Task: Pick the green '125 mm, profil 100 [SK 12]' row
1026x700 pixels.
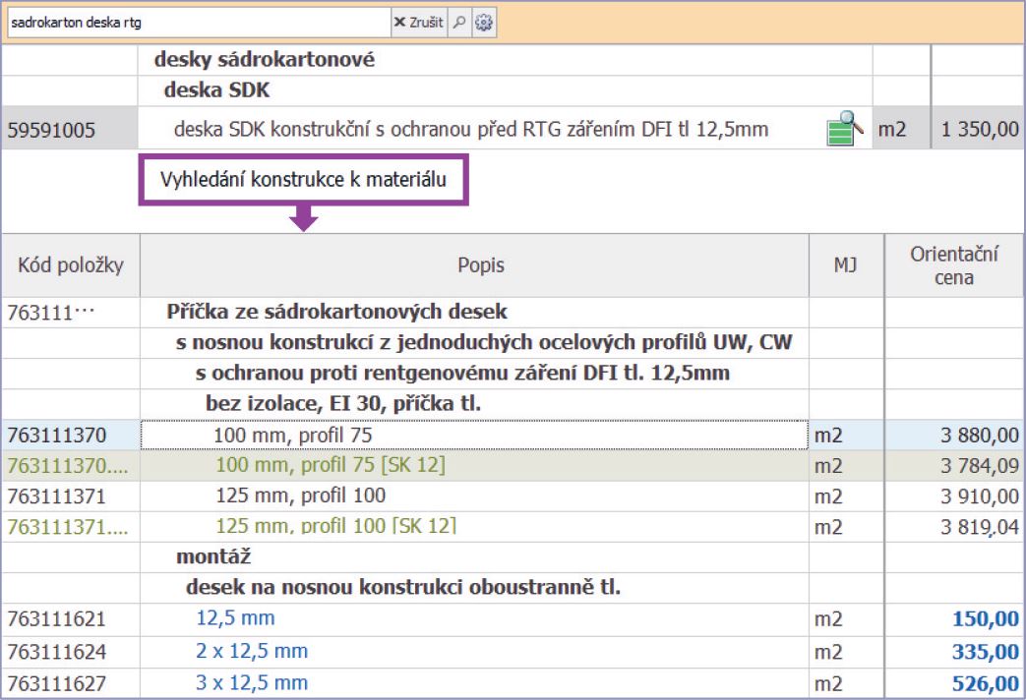Action: tap(335, 526)
